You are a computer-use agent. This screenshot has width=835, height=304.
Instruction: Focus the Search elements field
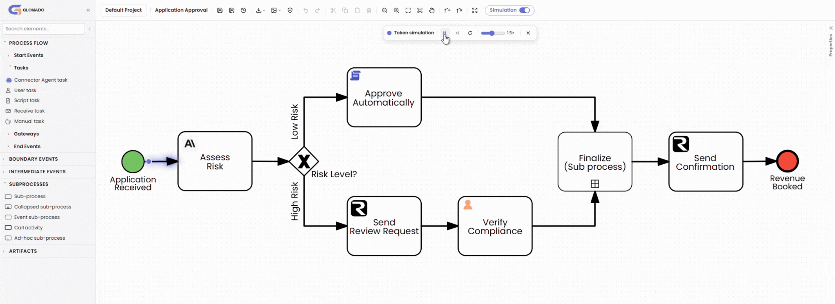44,29
